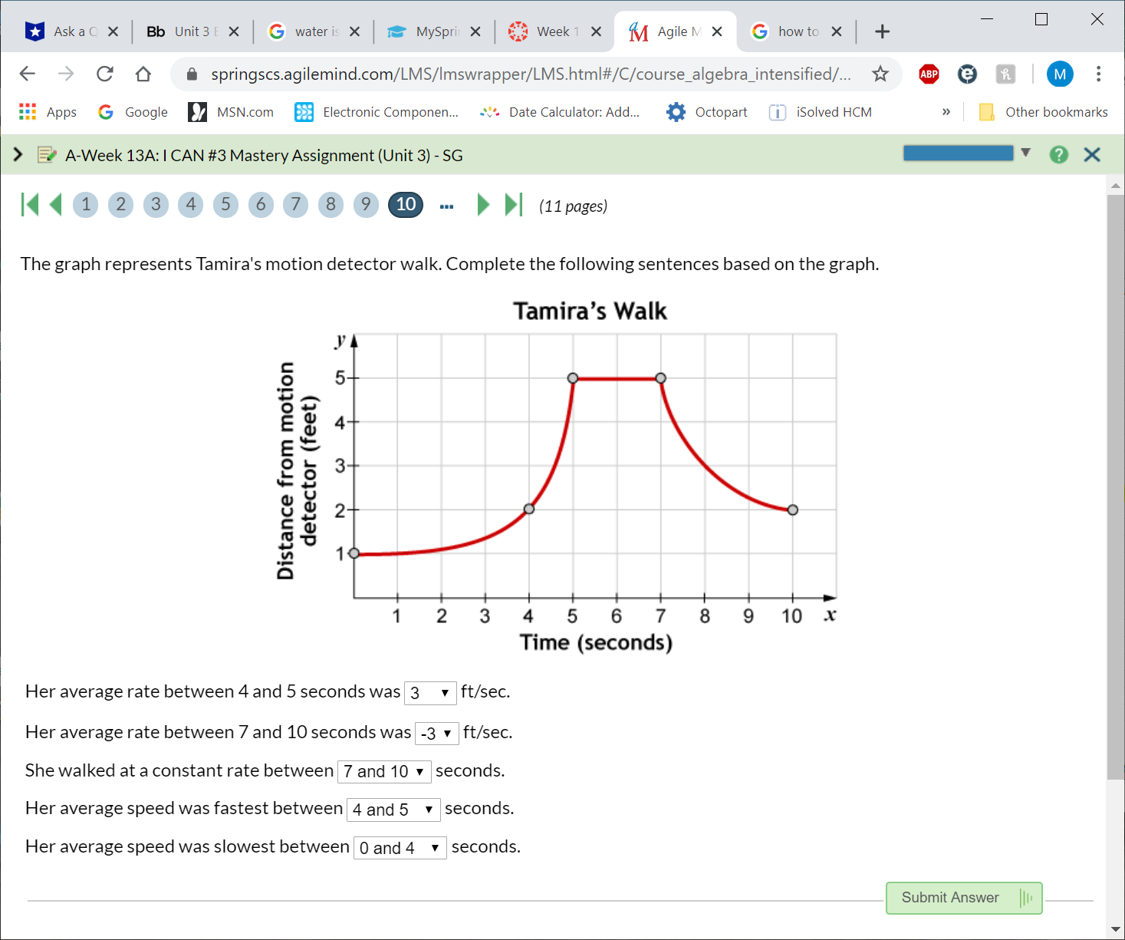Screen dimensions: 1125x940
Task: Close the 'Ask a Q' tab
Action: tap(113, 31)
